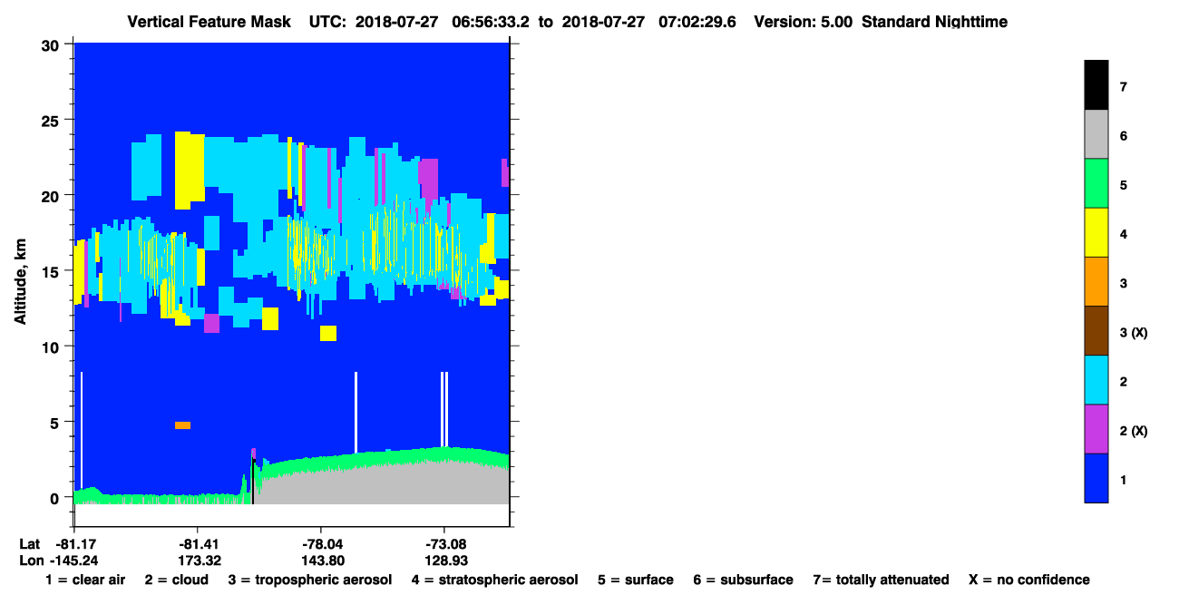The image size is (1179, 605).
Task: Click the longitude value -145.24
Action: (x=73, y=560)
